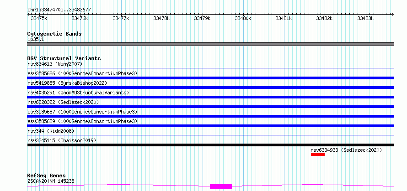407x191 pixels.
Task: Click the RefSeq Genes track heading
Action: point(46,176)
